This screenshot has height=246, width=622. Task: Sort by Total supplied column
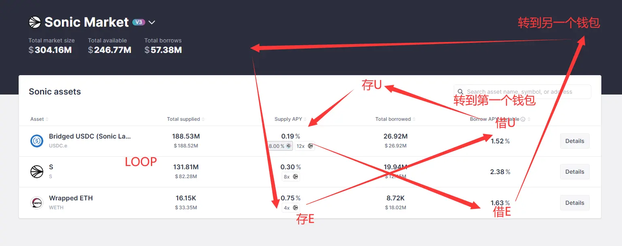click(186, 119)
